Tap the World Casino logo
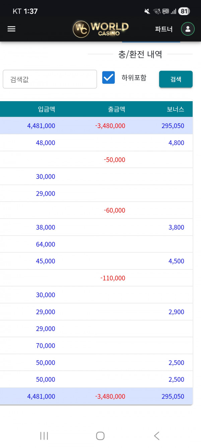Viewport: 201px width, 448px height. pos(100,29)
